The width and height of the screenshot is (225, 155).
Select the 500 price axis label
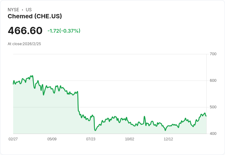[213, 107]
